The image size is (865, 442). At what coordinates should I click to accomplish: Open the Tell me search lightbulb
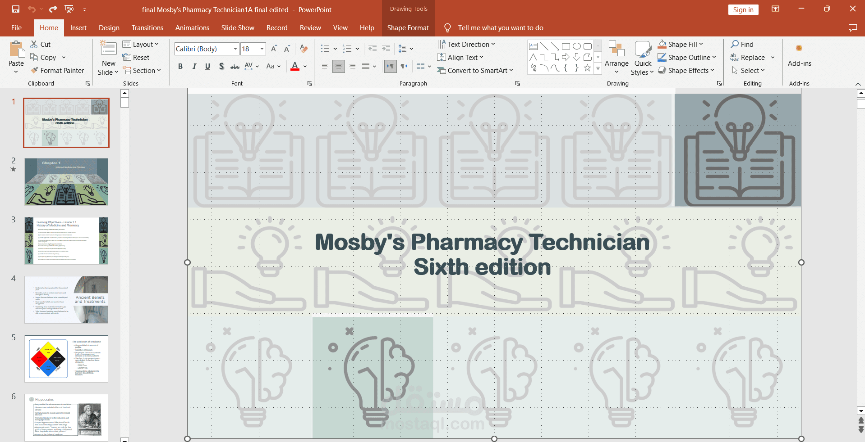coord(447,28)
